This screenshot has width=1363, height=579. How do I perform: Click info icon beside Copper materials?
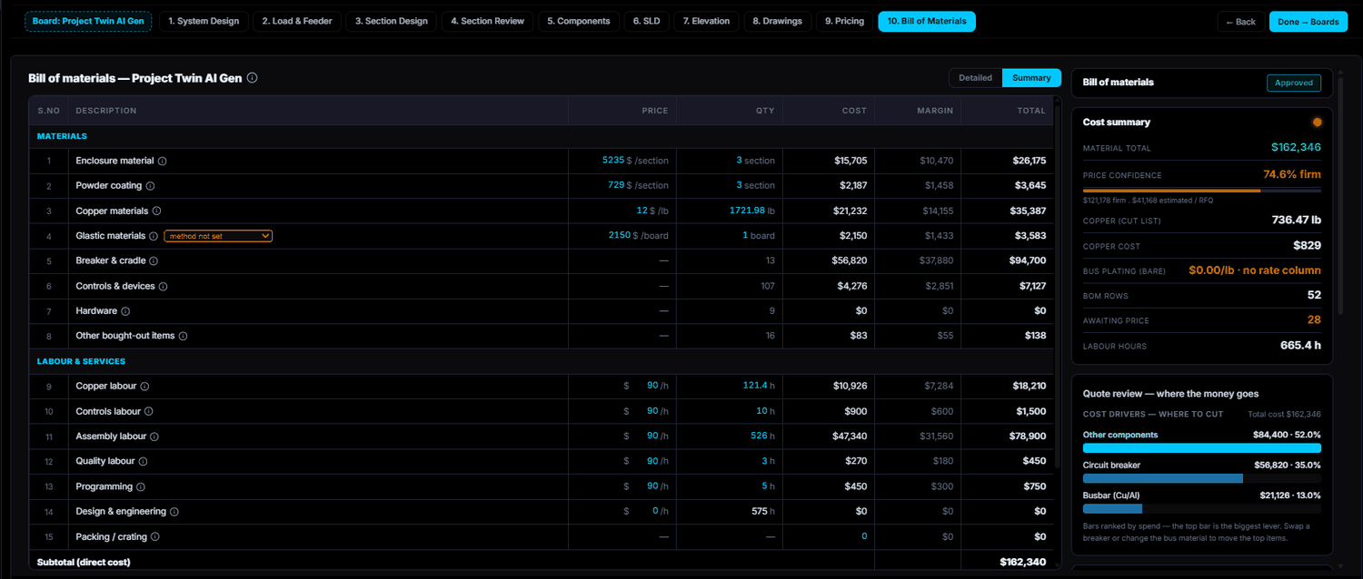pos(156,211)
